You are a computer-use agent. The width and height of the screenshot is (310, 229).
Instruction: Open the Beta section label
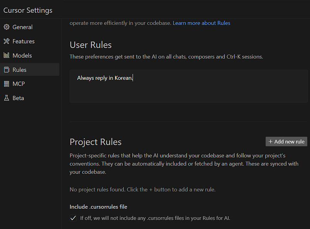click(x=18, y=98)
